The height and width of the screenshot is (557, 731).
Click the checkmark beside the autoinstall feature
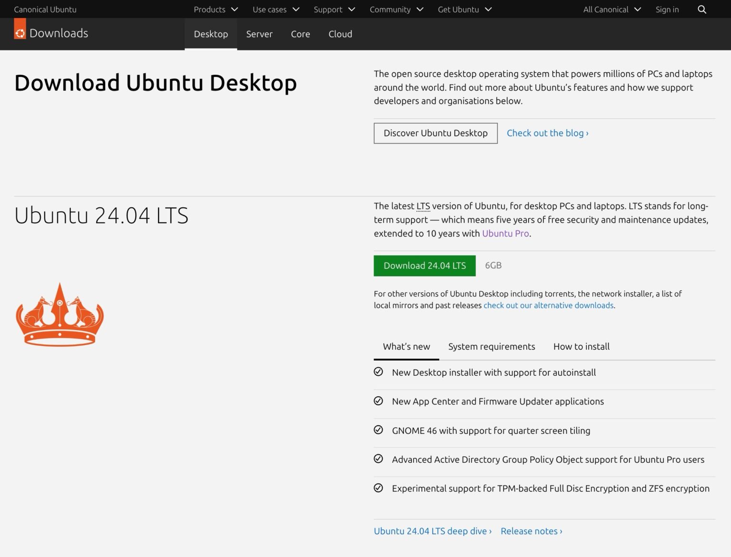(x=378, y=372)
